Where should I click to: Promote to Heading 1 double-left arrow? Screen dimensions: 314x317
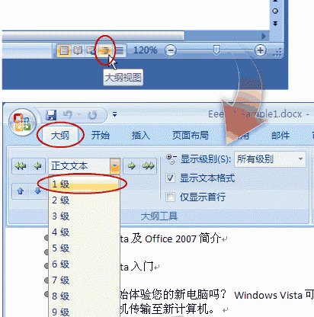tap(21, 166)
